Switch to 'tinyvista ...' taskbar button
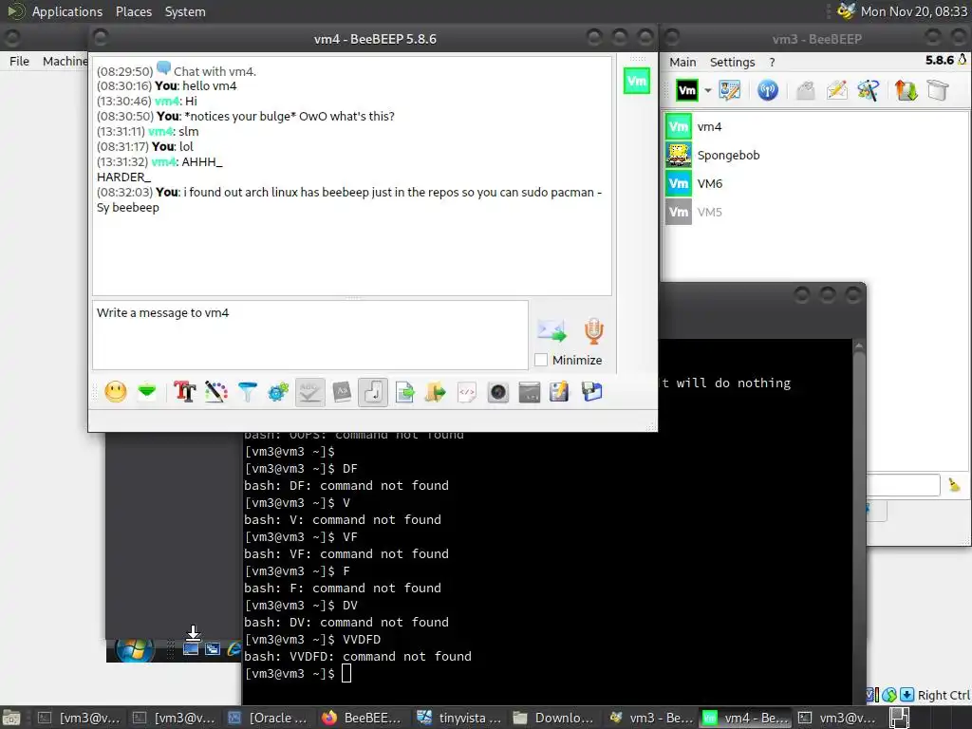 coord(458,718)
